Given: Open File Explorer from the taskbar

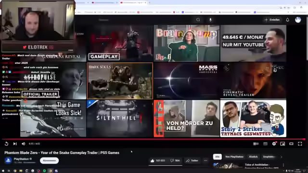Looking at the screenshot, I should [x=21, y=171].
